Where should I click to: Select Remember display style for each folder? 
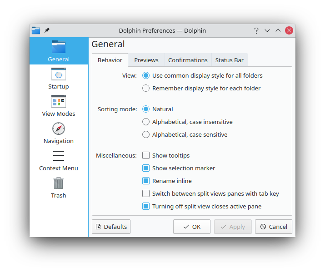pos(146,88)
